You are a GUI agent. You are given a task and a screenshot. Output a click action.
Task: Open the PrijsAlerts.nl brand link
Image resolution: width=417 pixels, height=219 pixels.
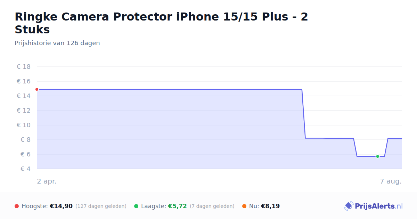(x=374, y=206)
